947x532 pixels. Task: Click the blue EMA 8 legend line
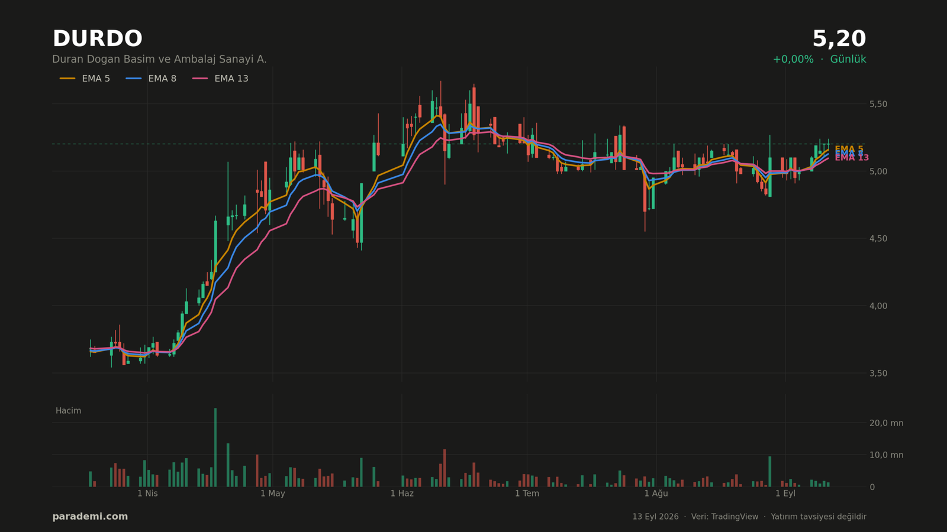pyautogui.click(x=134, y=79)
